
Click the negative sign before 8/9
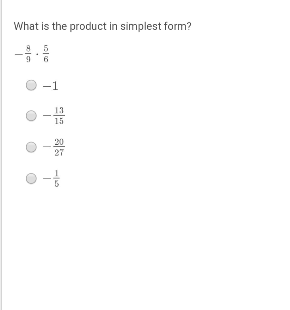click(x=19, y=54)
